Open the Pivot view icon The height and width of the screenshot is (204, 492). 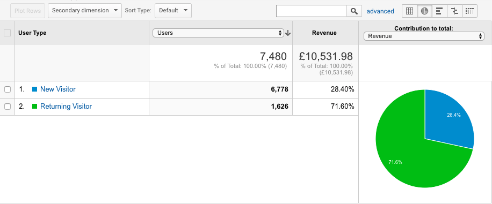click(469, 11)
